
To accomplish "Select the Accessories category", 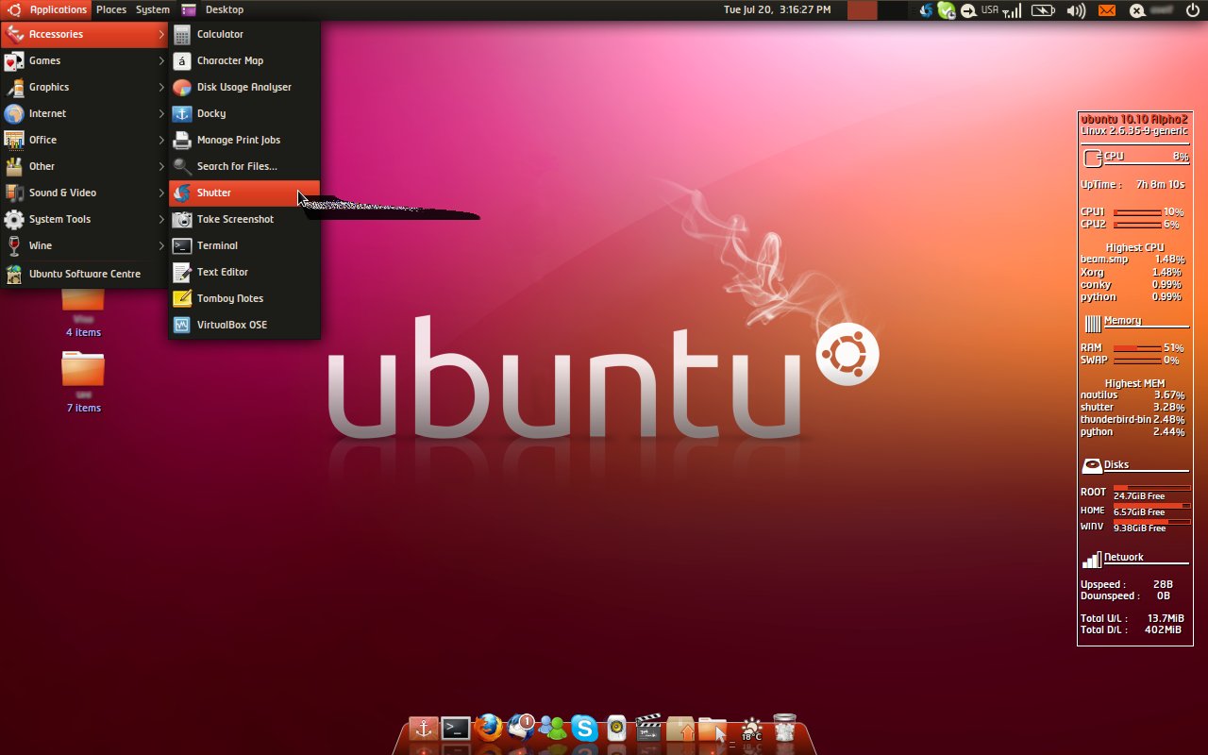I will (84, 34).
